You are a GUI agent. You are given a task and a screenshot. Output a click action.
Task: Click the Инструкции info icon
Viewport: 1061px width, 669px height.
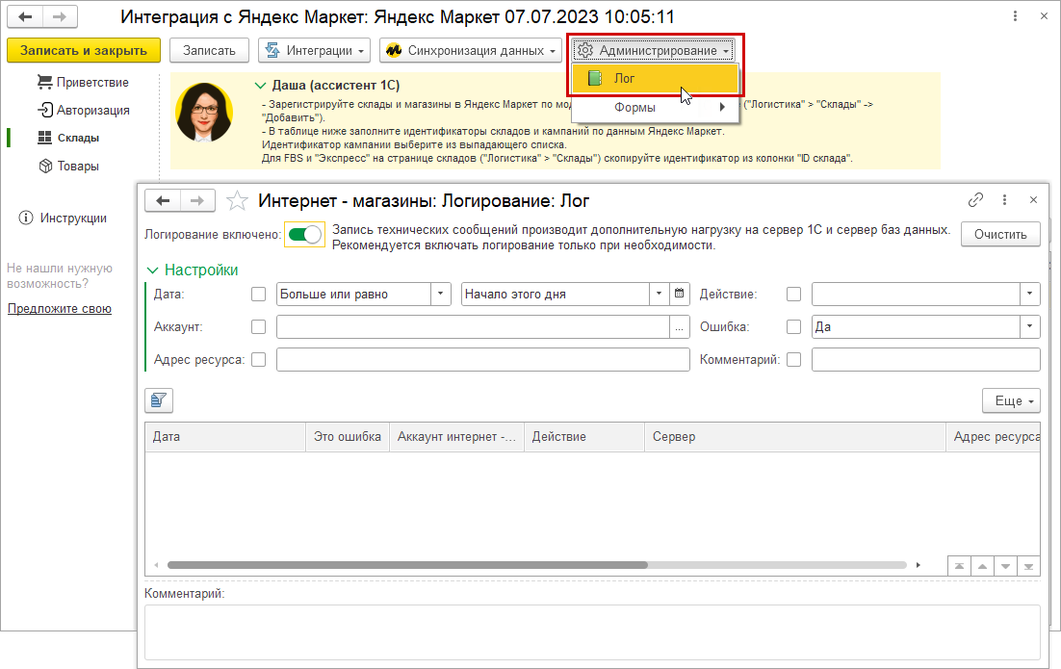click(x=26, y=218)
